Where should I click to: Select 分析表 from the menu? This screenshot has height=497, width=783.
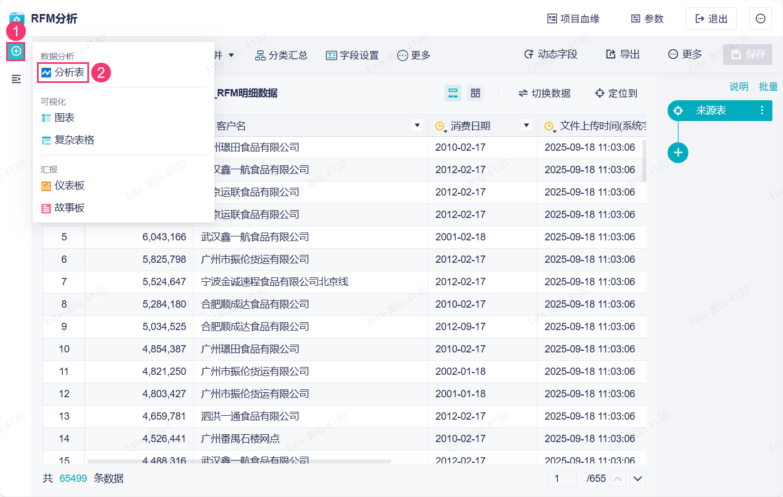pos(63,72)
